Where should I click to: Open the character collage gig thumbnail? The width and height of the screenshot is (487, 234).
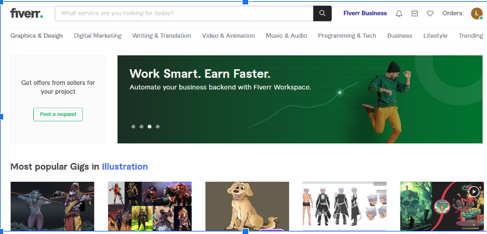150,206
